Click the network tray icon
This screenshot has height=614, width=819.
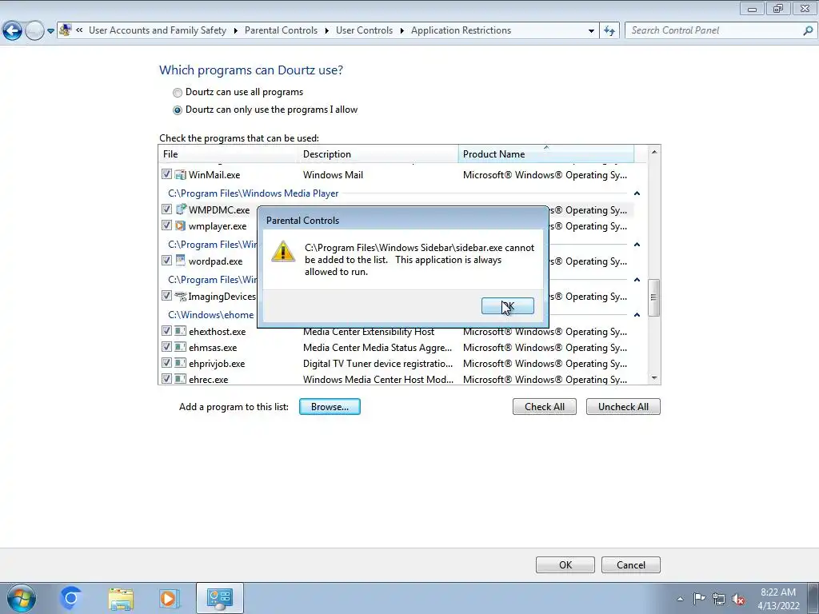pos(719,599)
